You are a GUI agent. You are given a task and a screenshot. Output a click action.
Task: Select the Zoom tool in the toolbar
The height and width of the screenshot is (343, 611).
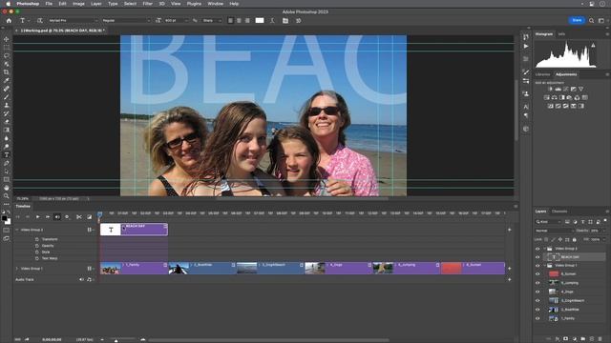7,196
